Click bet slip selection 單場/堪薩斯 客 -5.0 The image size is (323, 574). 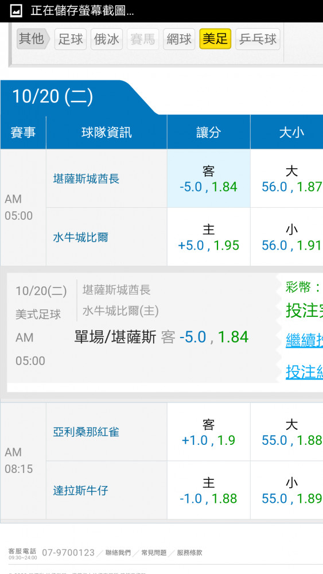tap(161, 337)
